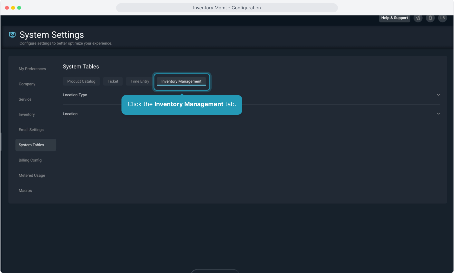Select Macros in the sidebar
The width and height of the screenshot is (454, 273).
(25, 191)
